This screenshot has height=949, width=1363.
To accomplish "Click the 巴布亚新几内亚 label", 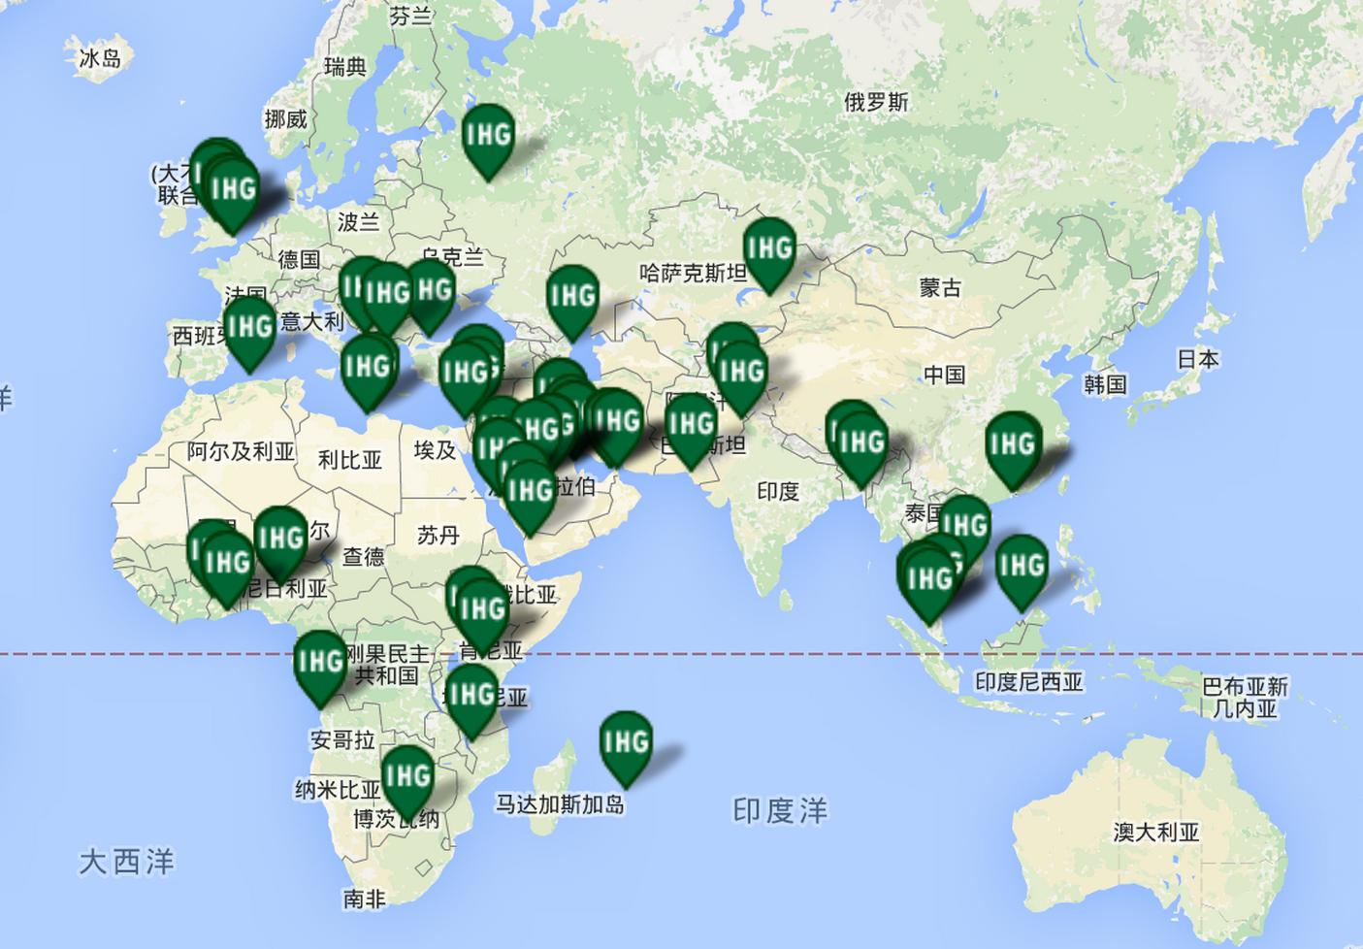I will 1245,698.
